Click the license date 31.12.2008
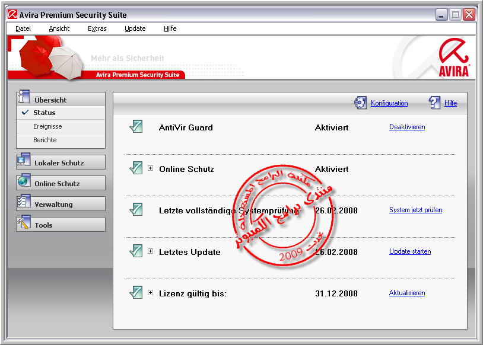 click(336, 293)
